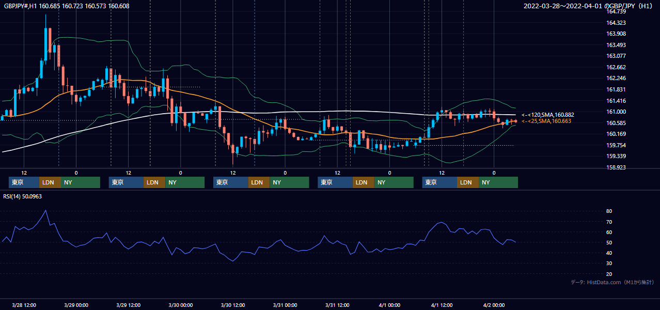Click the 3/30 00:00 date label
660x310 pixels.
[180, 305]
